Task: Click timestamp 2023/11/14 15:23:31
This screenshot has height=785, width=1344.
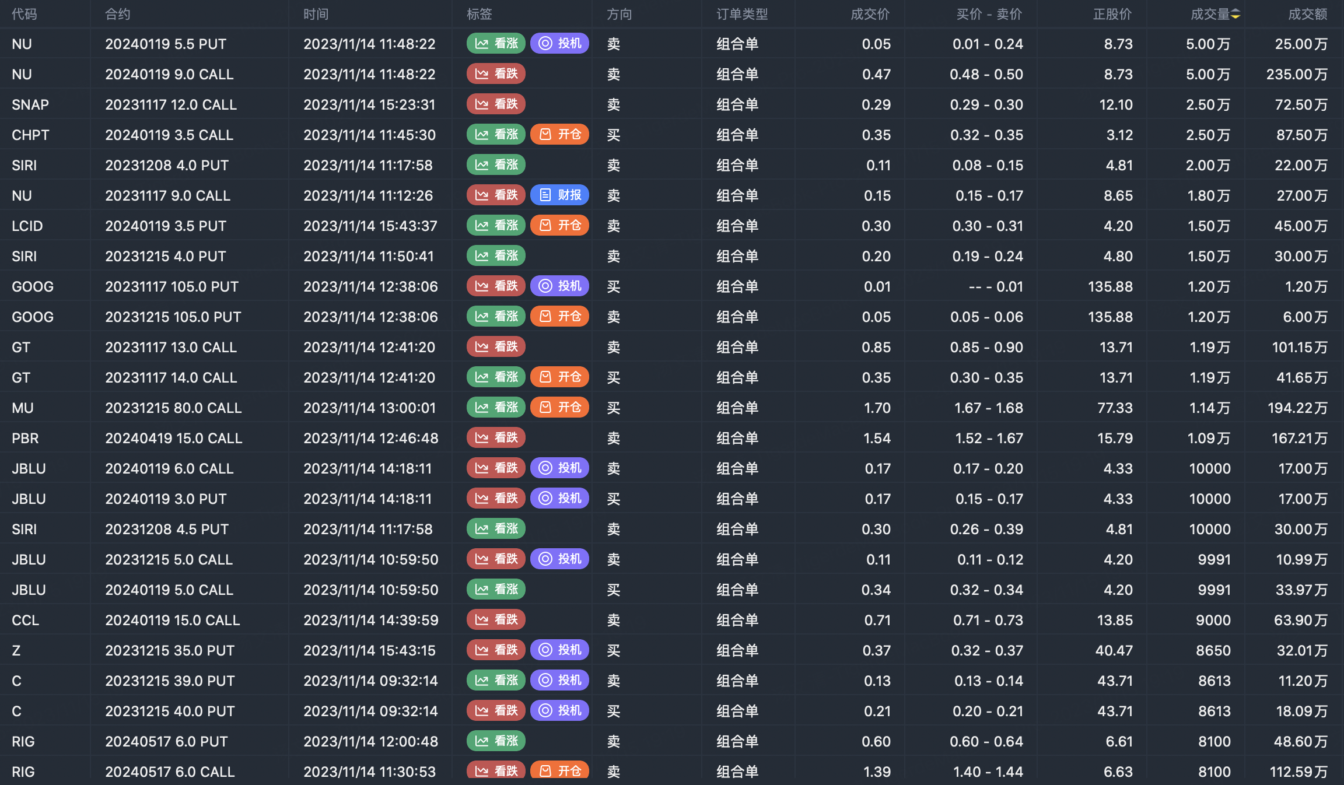Action: pyautogui.click(x=369, y=104)
